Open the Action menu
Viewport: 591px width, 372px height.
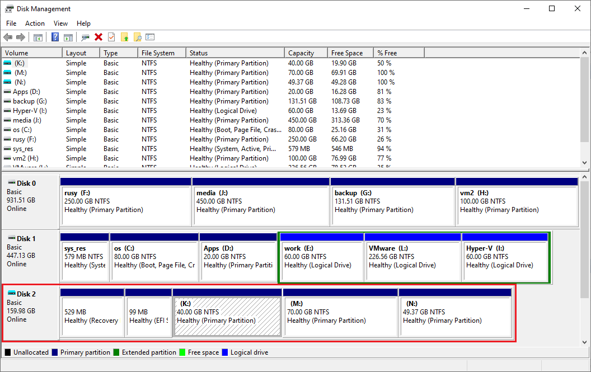35,23
